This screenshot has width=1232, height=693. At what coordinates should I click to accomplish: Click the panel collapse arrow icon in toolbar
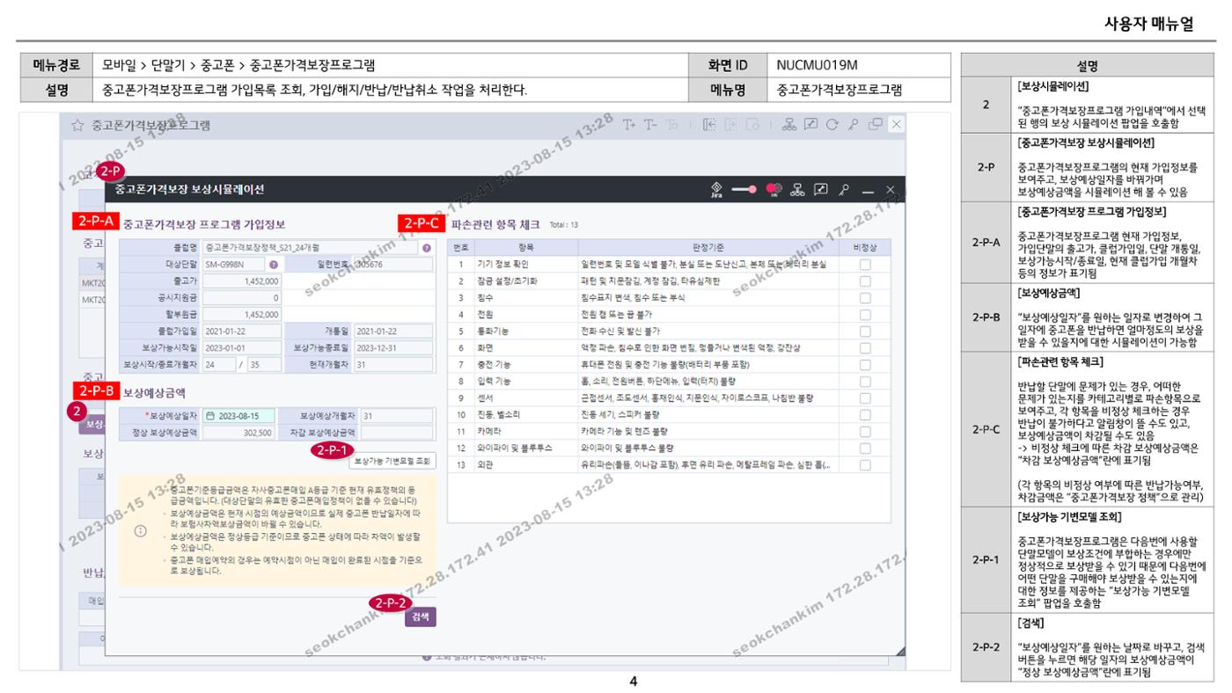coord(709,125)
